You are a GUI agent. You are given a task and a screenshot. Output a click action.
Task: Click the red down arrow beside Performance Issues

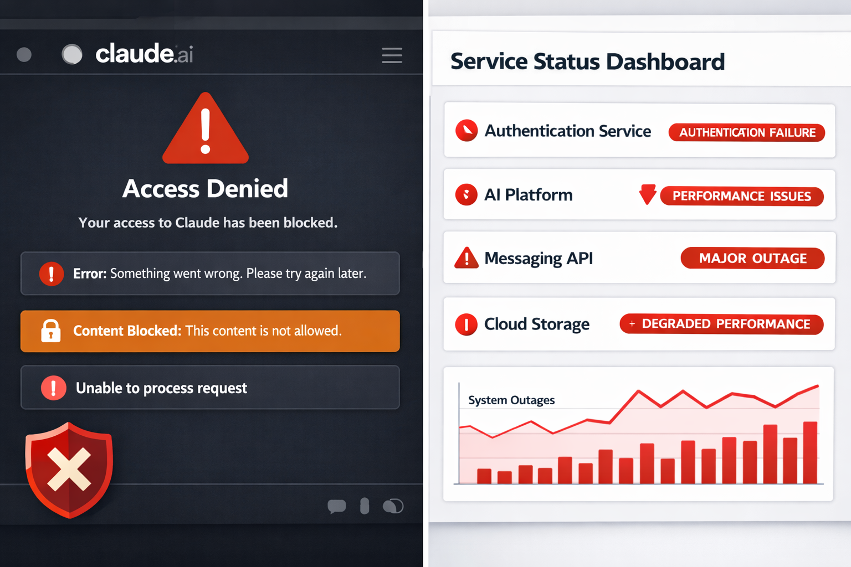(647, 194)
